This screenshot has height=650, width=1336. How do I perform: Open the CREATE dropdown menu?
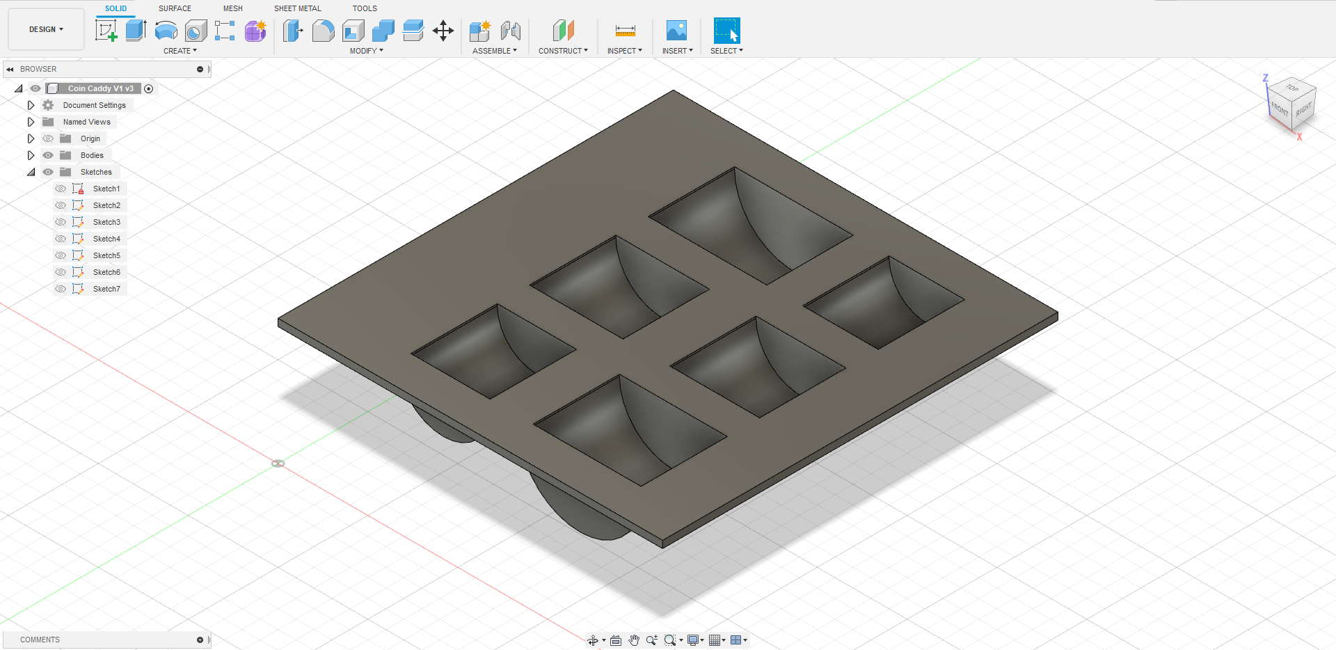[180, 51]
